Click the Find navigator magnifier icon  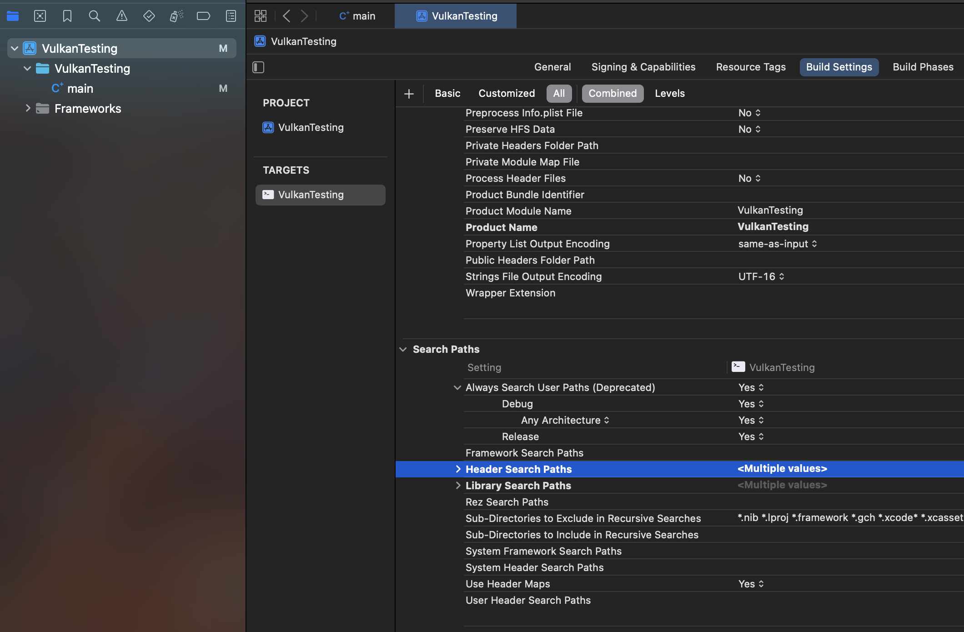pos(94,16)
